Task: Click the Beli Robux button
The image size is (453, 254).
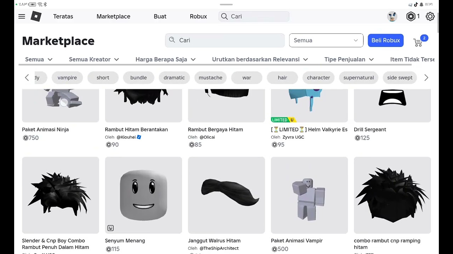Action: [386, 40]
